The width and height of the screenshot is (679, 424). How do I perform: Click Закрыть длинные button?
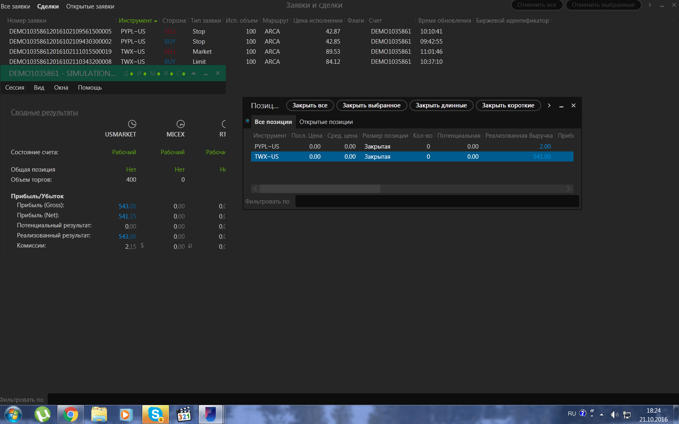(x=441, y=105)
